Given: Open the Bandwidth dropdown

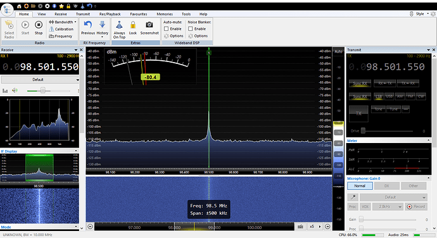Looking at the screenshot, I should pyautogui.click(x=63, y=22).
